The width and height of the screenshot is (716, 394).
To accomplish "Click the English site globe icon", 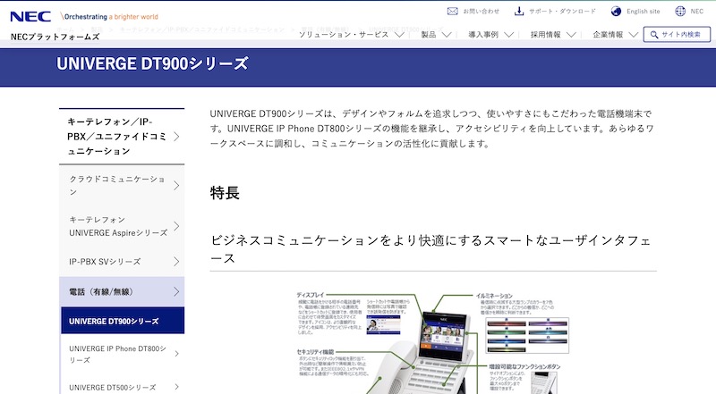I will click(x=616, y=11).
